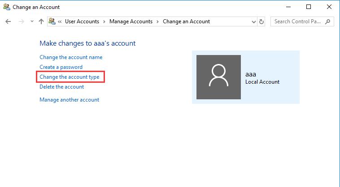340x187 pixels.
Task: Select Change the account type link
Action: pos(70,77)
